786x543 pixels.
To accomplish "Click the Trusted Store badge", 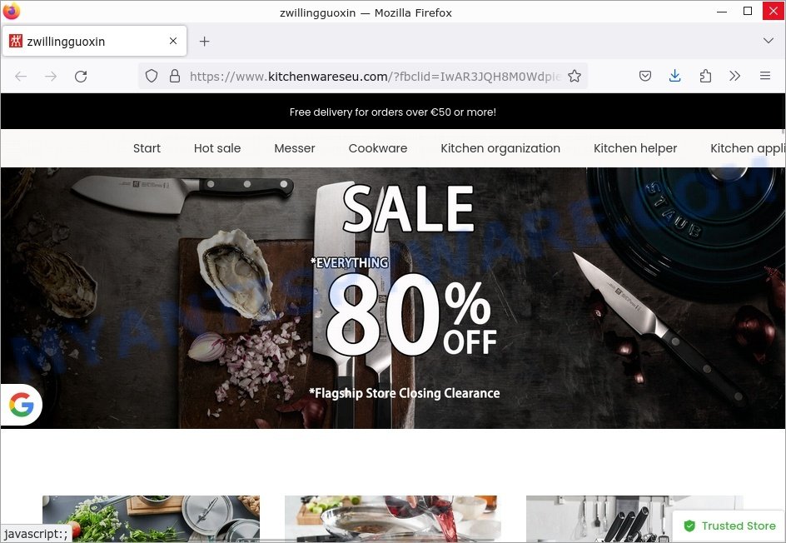I will [x=729, y=526].
